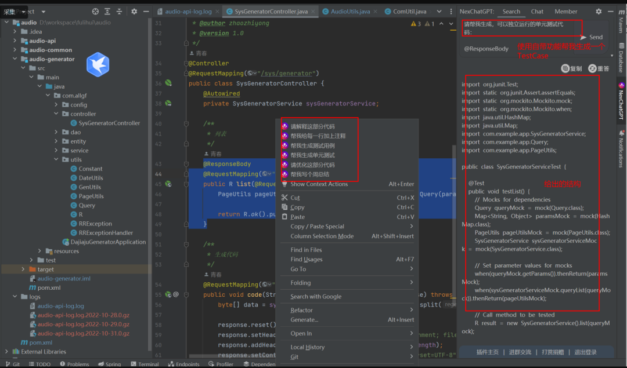Open Project panel settings gear

click(134, 12)
